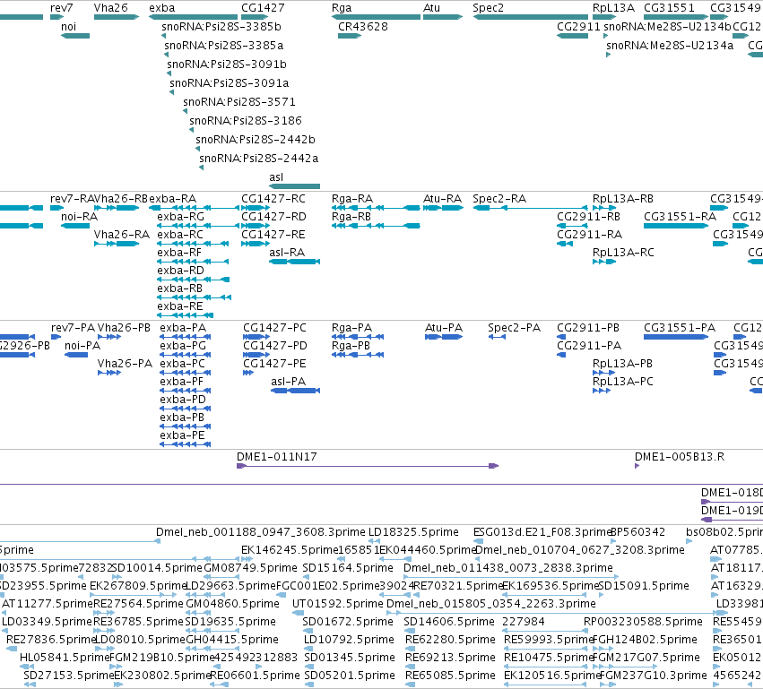Select snoRNA:Psi28S-3571 label

point(239,102)
